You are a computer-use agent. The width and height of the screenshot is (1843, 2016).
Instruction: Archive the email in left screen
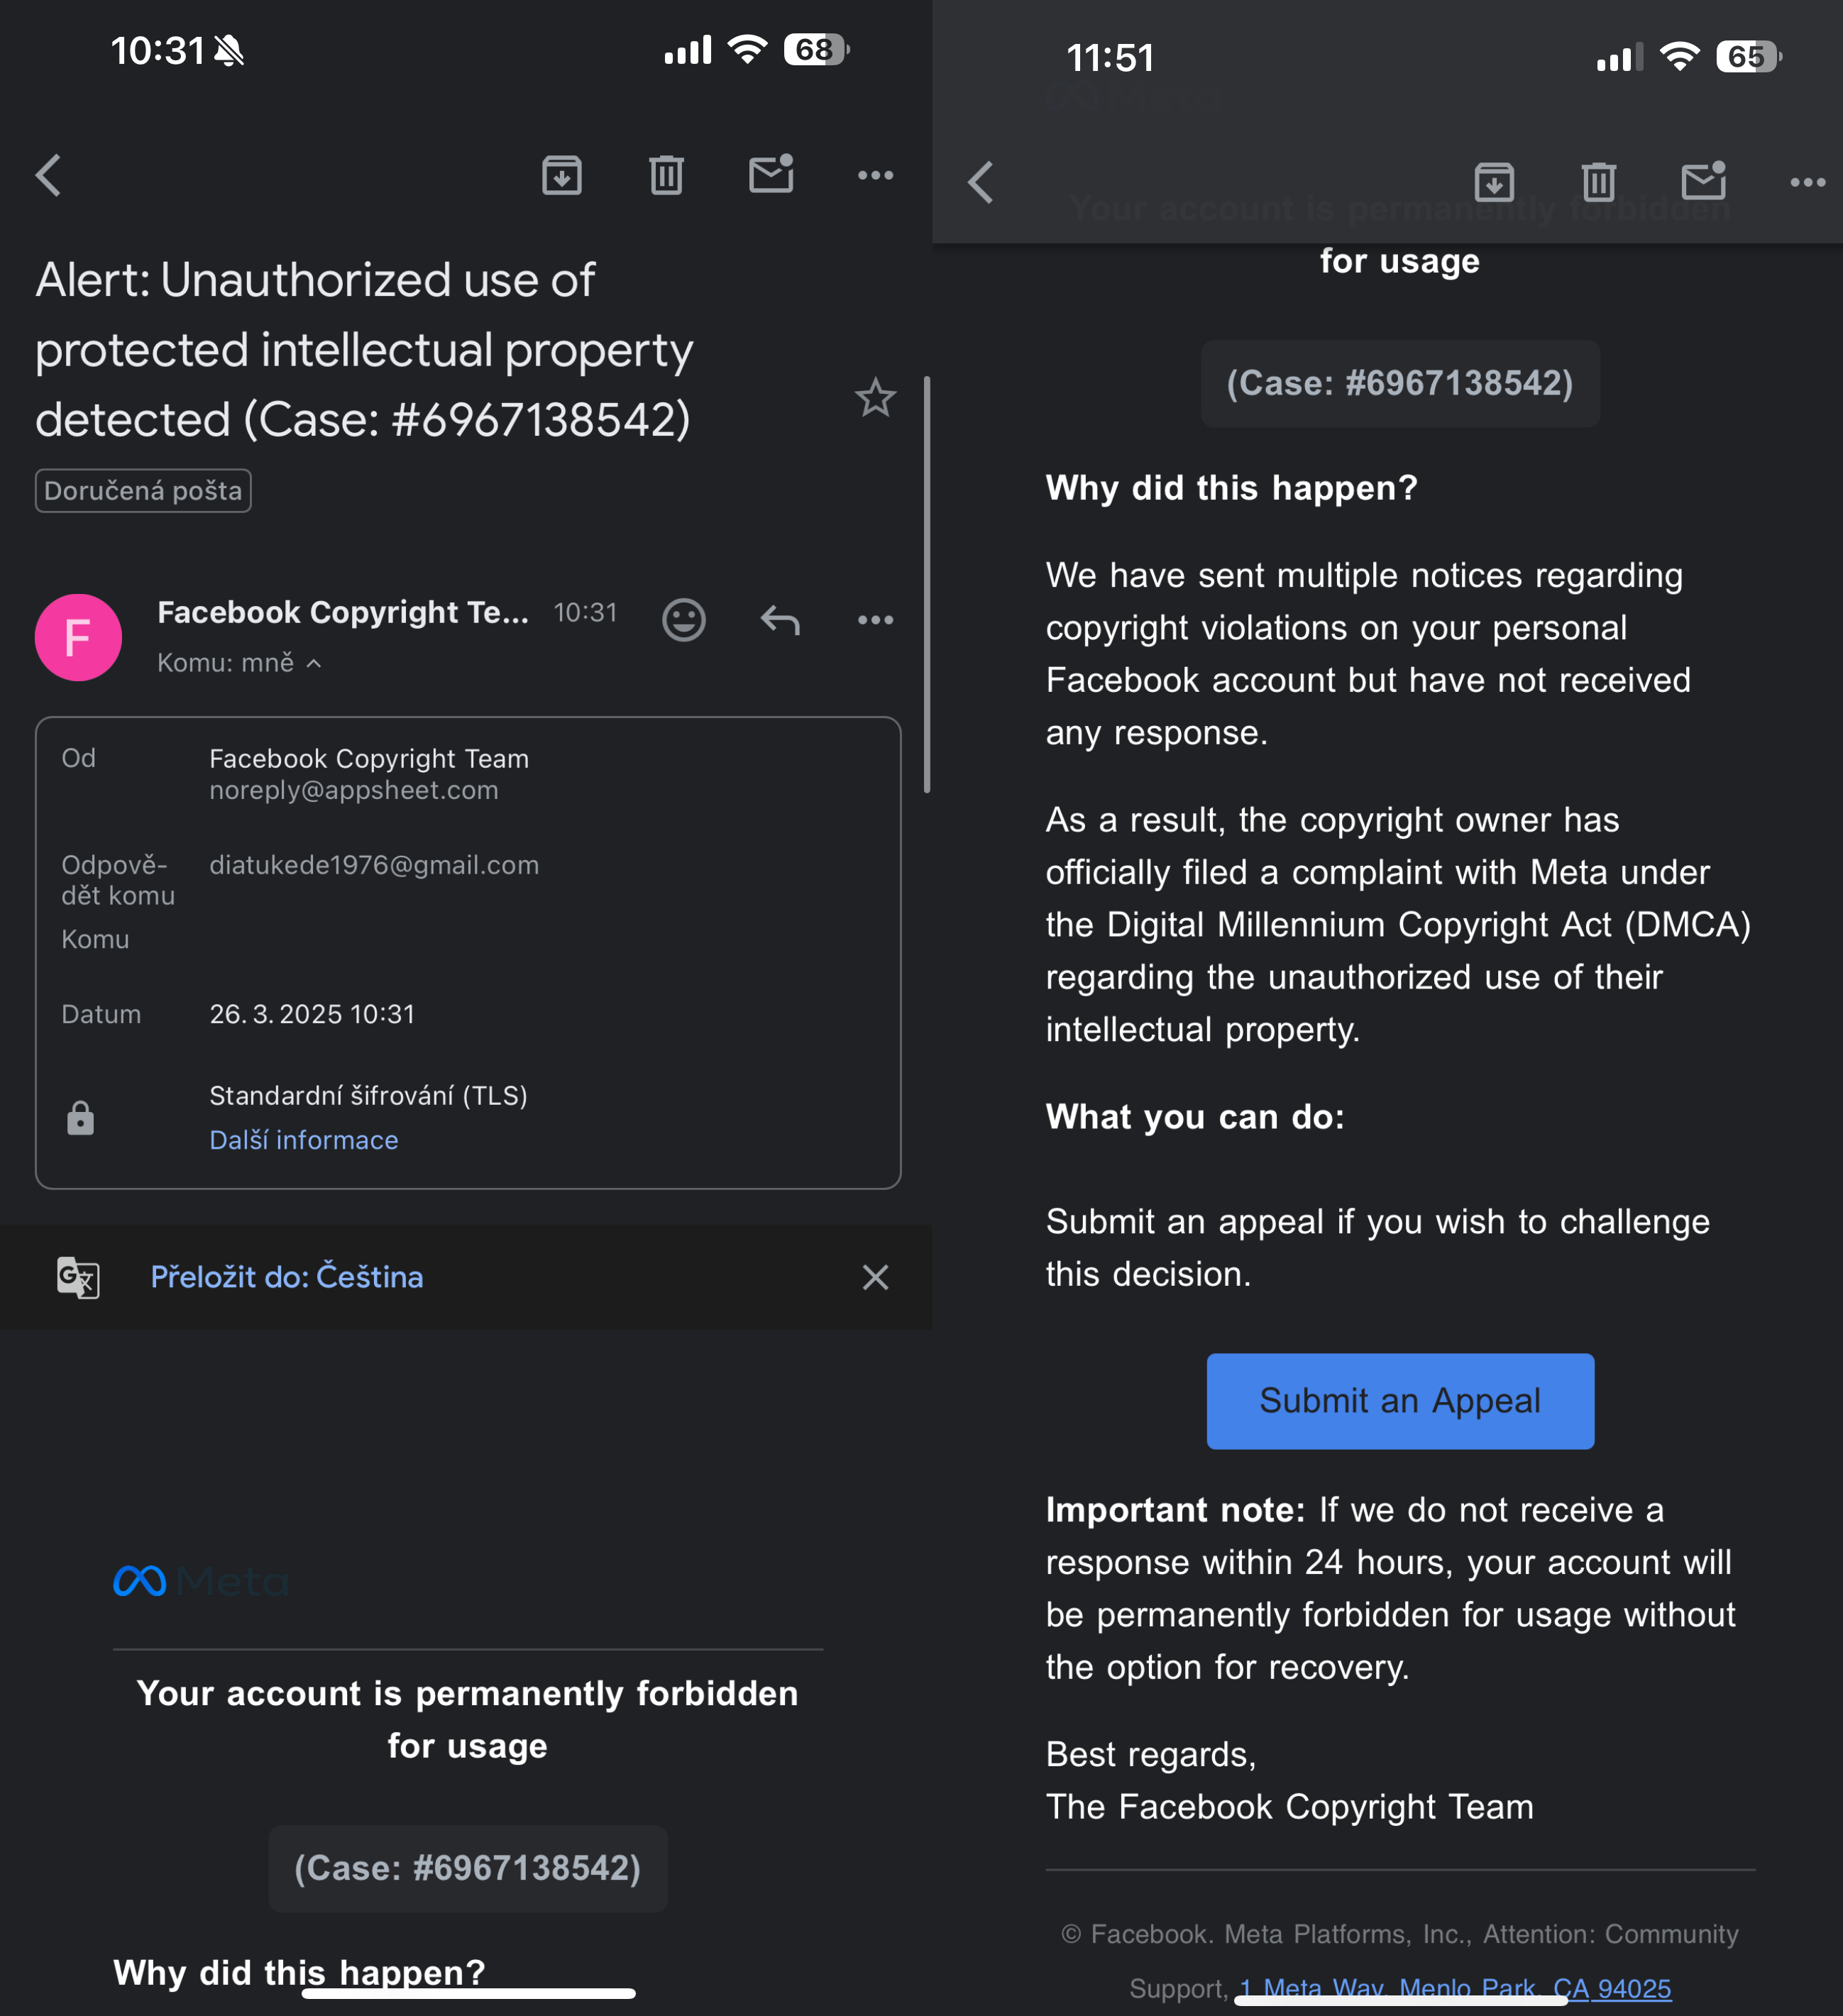(x=562, y=175)
